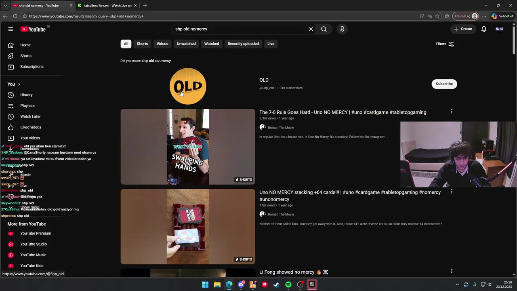Open the browser tab list arrow

tap(5, 5)
